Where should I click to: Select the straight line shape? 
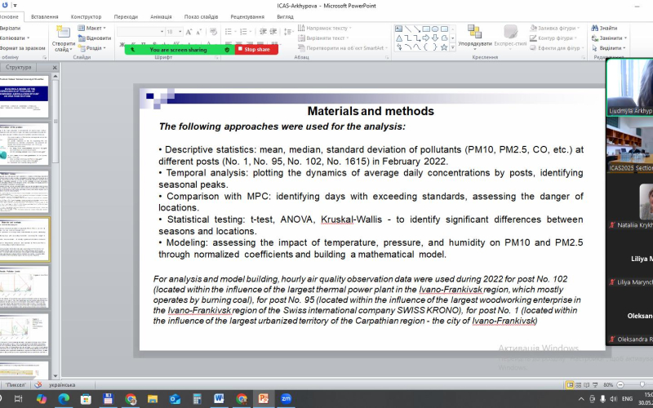click(407, 29)
